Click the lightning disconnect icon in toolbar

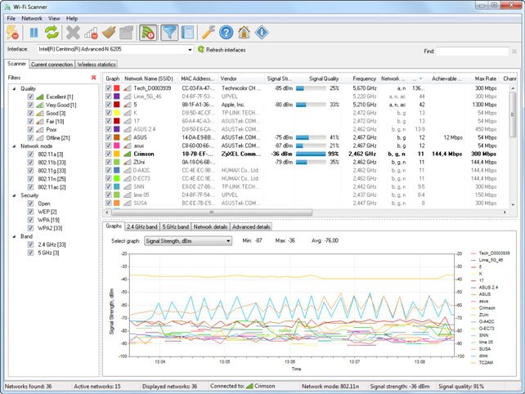pyautogui.click(x=13, y=33)
